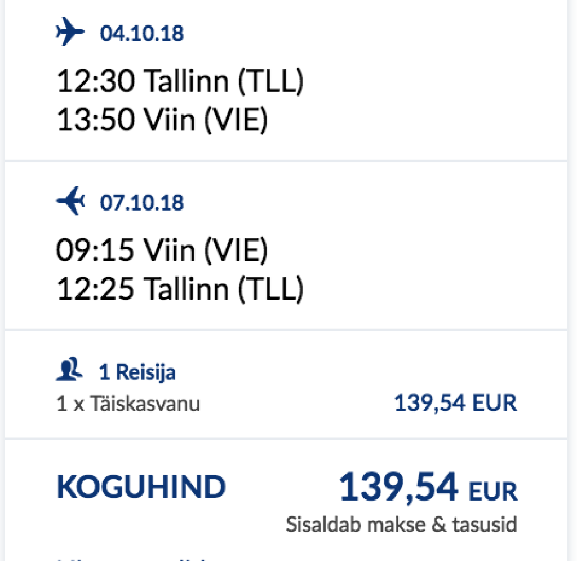
Task: Click the 13:50 Viin (VIE) arrival line
Action: (x=162, y=120)
